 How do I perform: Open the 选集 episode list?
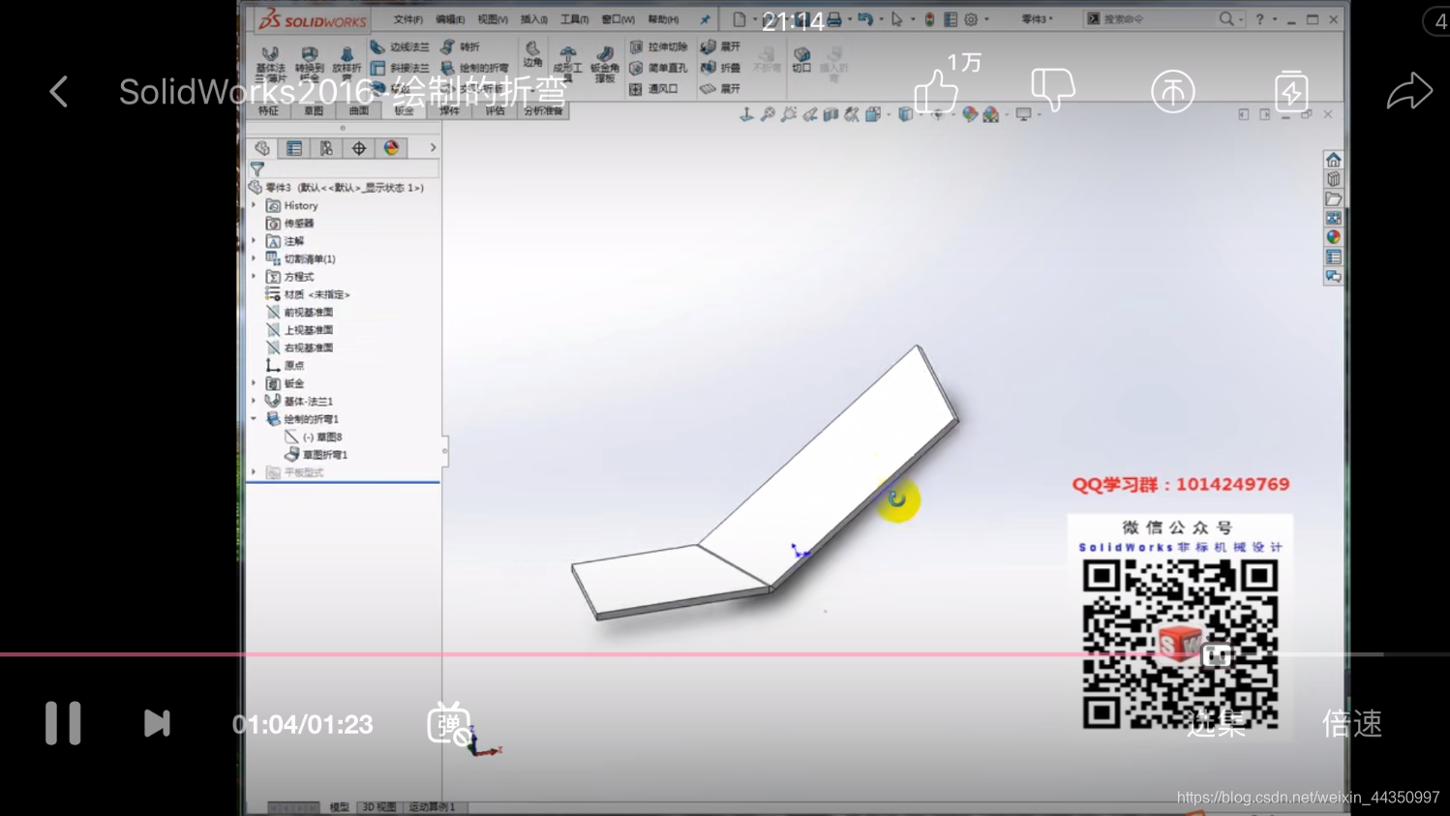point(1217,723)
